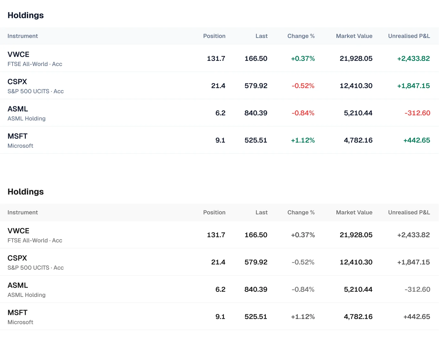Select the green +1.12% MSFT change
Viewport: 439px width, 351px height.
pyautogui.click(x=303, y=140)
